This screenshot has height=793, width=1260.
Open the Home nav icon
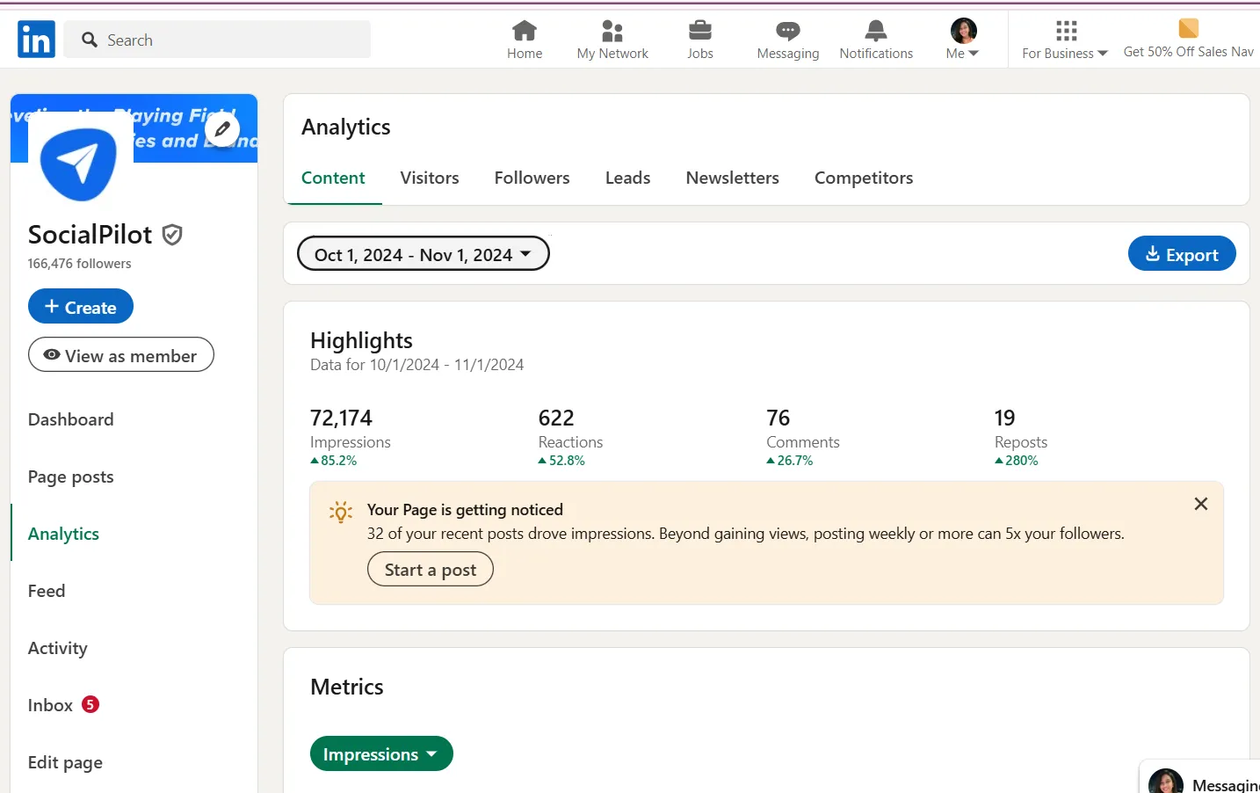pos(525,40)
